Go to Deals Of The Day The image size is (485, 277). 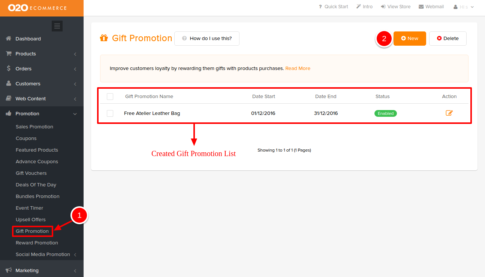[36, 185]
